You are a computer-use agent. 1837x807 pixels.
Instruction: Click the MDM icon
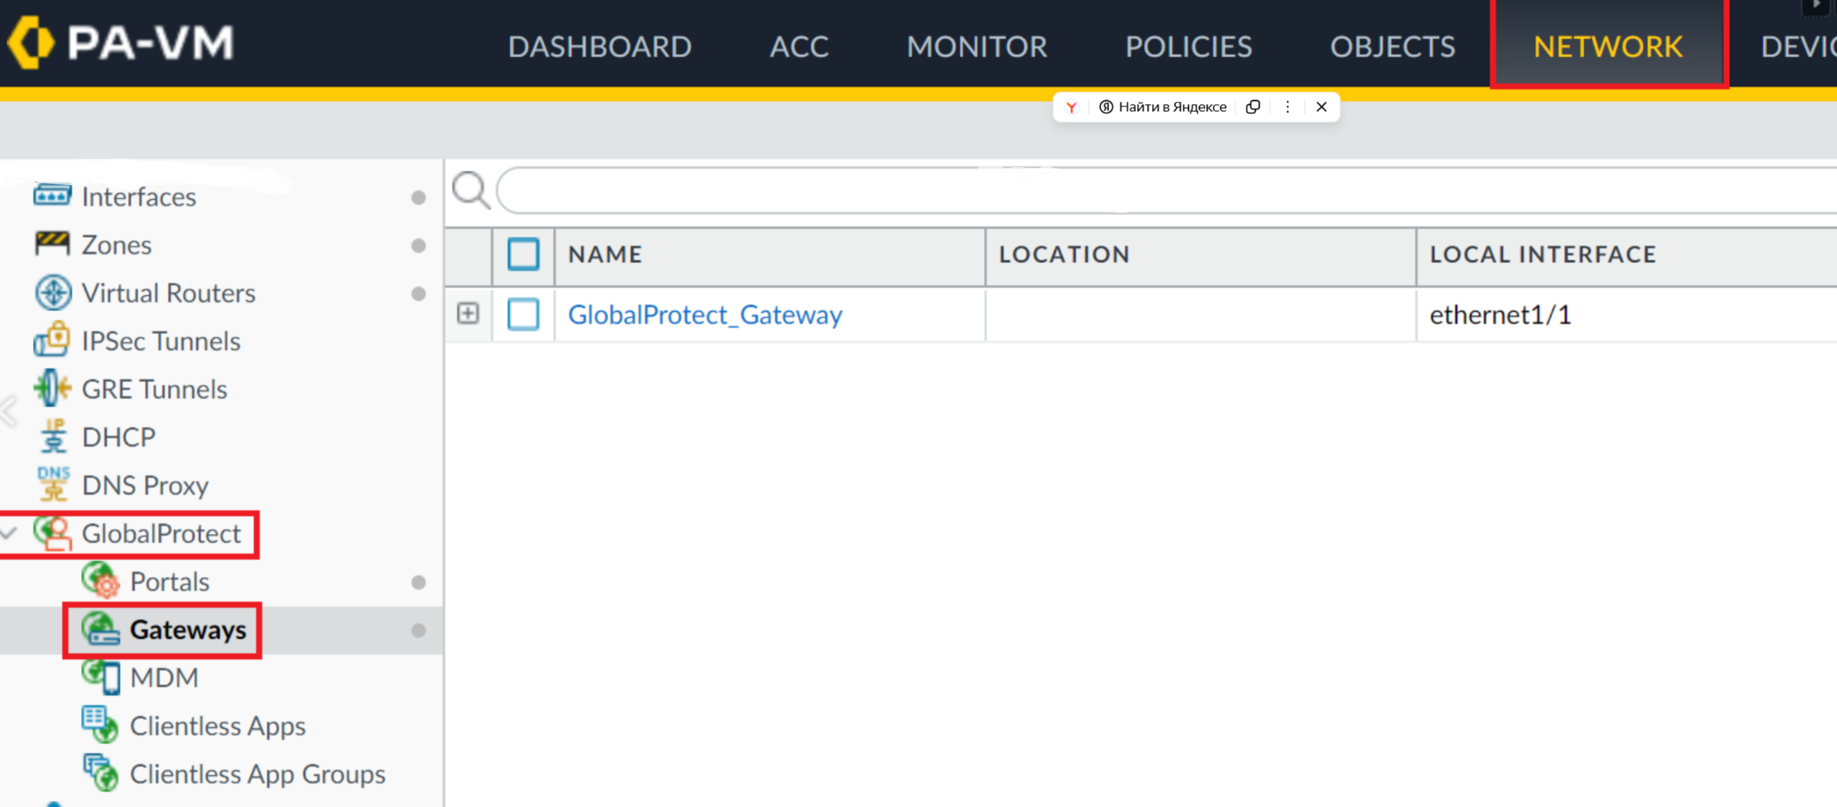click(102, 677)
